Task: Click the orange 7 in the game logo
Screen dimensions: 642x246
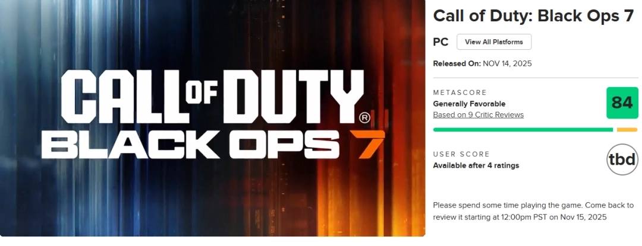Action: pyautogui.click(x=367, y=145)
